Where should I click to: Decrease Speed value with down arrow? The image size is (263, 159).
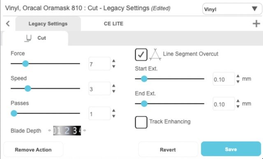(x=114, y=91)
